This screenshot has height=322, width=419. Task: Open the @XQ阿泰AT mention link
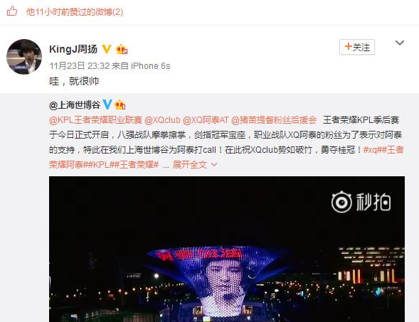tap(206, 120)
